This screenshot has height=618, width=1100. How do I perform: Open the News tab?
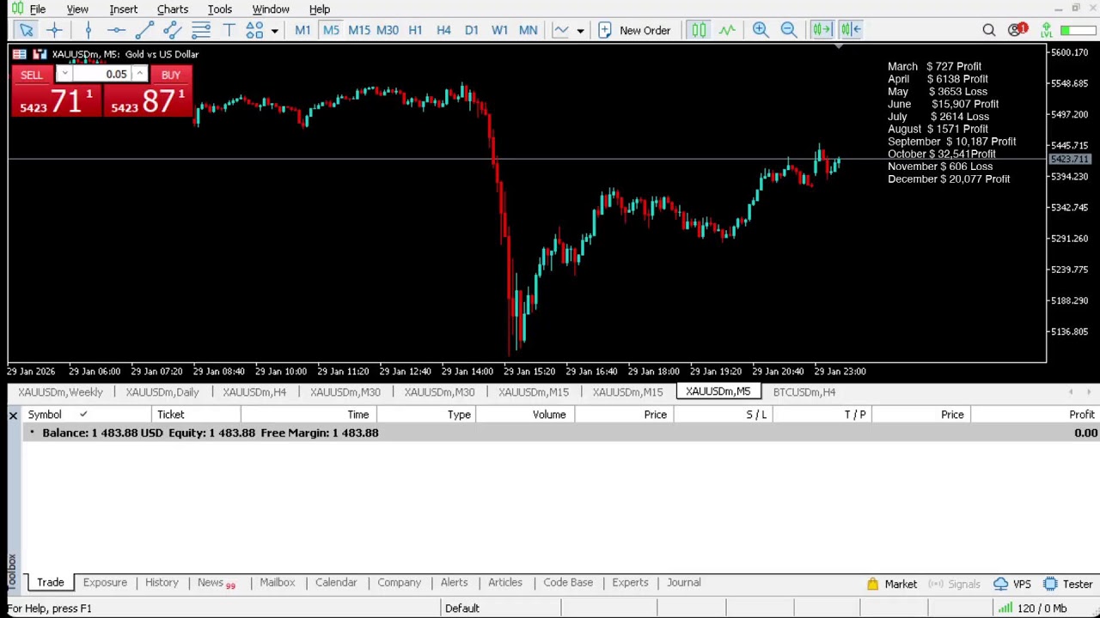tap(215, 583)
